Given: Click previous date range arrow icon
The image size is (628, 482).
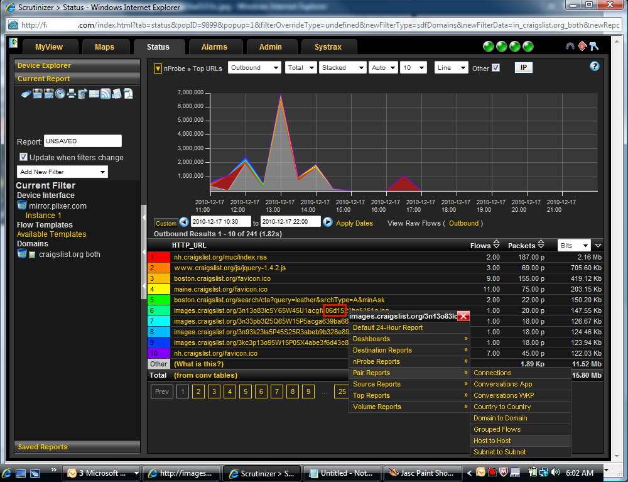Looking at the screenshot, I should click(184, 222).
